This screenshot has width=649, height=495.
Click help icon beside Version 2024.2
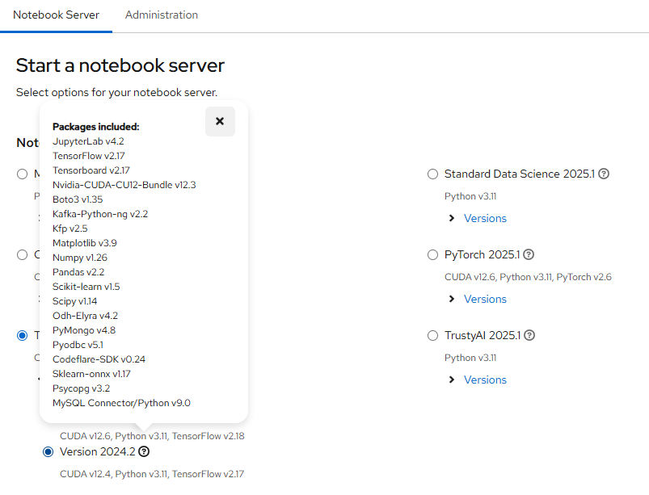[x=144, y=451]
